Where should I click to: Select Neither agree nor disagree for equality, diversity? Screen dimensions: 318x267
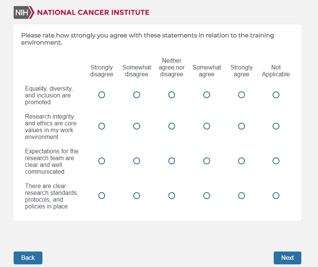pos(171,95)
